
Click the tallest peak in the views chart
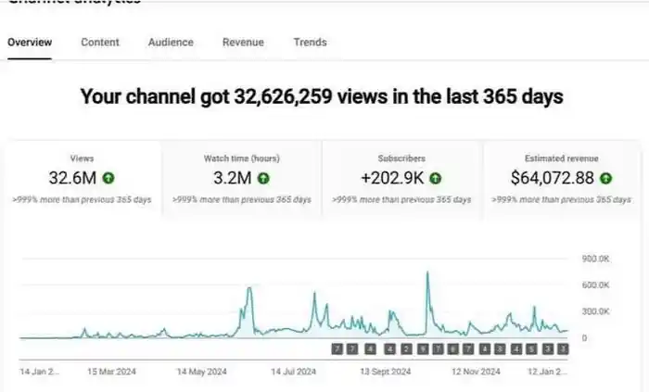coord(427,272)
